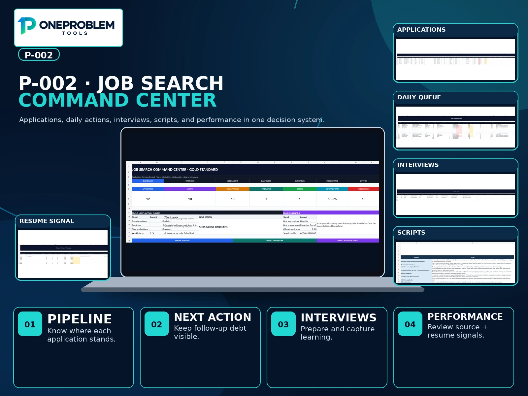Open the Scripts preview thumbnail
This screenshot has height=396, width=528.
click(455, 256)
